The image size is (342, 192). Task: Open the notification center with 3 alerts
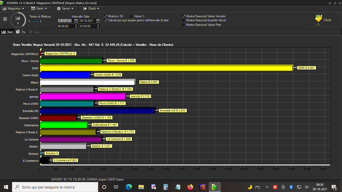pyautogui.click(x=334, y=187)
